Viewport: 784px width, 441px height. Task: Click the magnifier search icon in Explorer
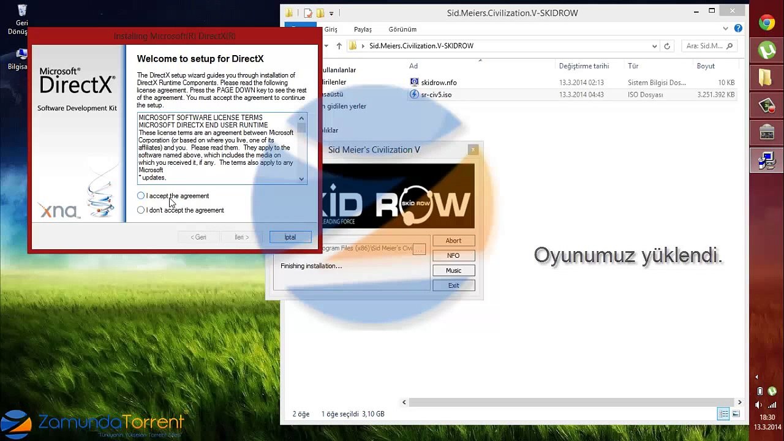click(729, 46)
